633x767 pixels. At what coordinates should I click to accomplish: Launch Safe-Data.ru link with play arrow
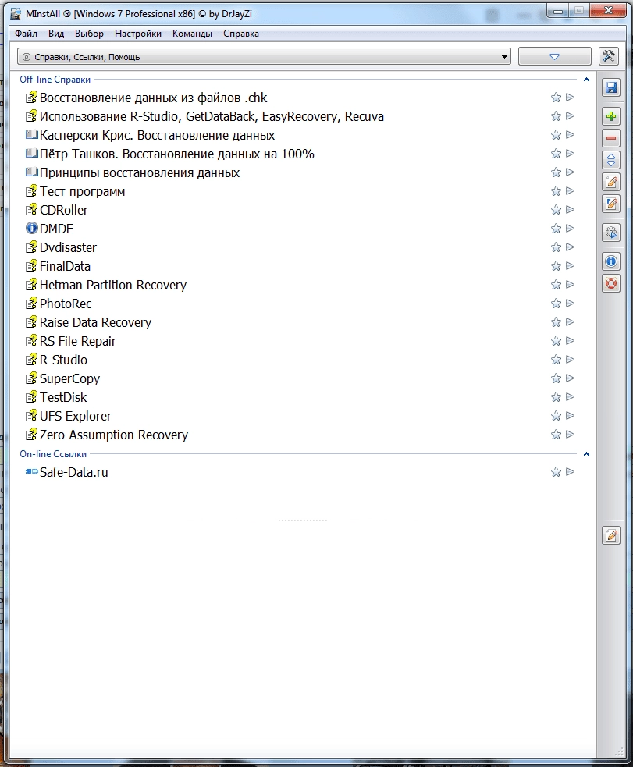click(570, 472)
